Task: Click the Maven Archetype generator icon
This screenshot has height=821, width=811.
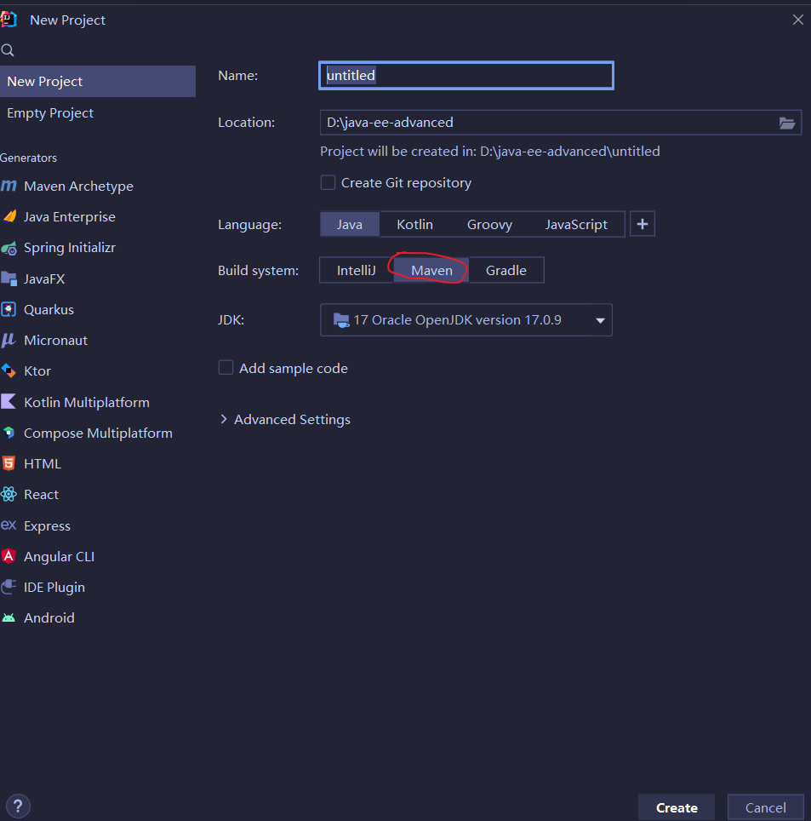Action: pos(9,186)
